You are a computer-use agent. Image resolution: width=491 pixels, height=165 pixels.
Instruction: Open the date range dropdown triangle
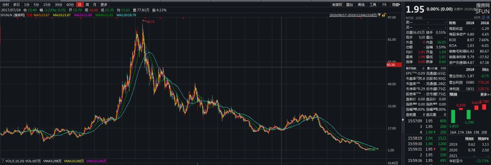point(379,15)
